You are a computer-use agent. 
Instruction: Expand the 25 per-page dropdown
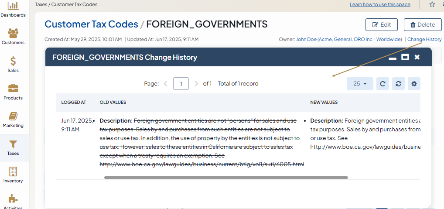pyautogui.click(x=360, y=84)
